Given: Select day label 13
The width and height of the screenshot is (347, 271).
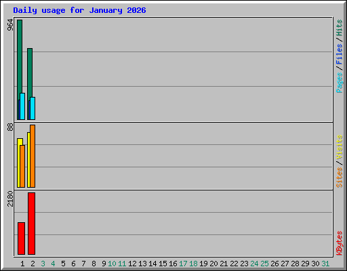Looking at the screenshot, I should tap(142, 264).
